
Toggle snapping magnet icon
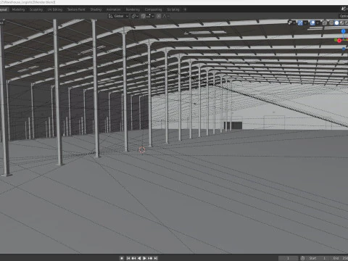click(144, 16)
